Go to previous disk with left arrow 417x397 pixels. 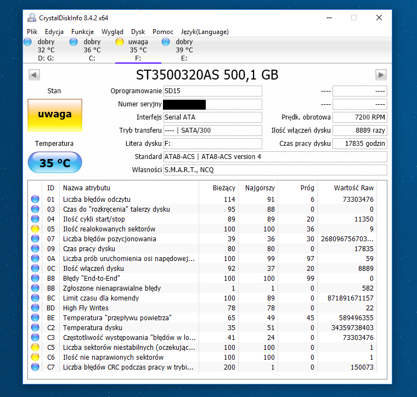pyautogui.click(x=34, y=75)
